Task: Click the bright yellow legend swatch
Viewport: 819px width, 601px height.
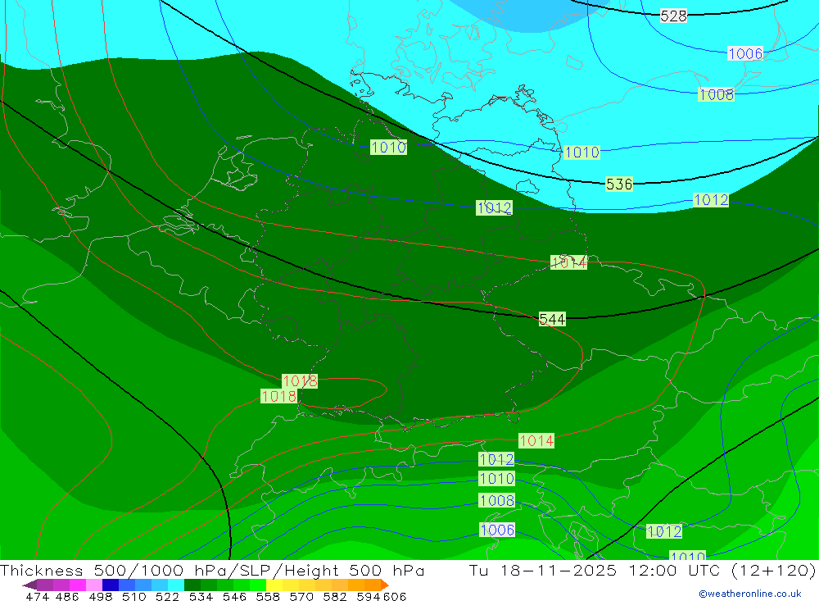Action: coord(274,585)
